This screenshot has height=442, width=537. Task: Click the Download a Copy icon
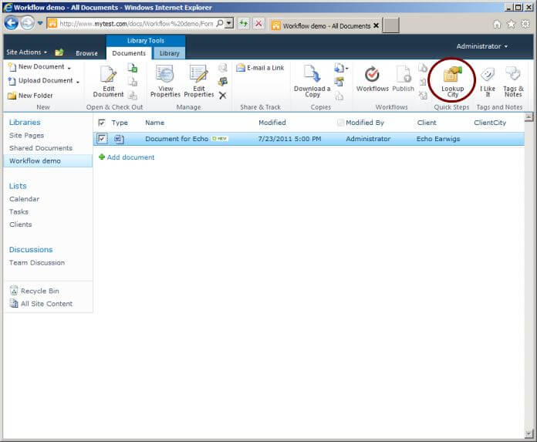(312, 74)
